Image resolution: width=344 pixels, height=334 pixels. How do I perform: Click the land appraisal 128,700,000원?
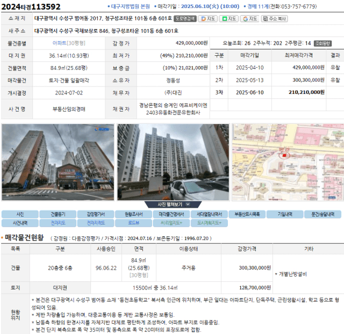(x=255, y=287)
